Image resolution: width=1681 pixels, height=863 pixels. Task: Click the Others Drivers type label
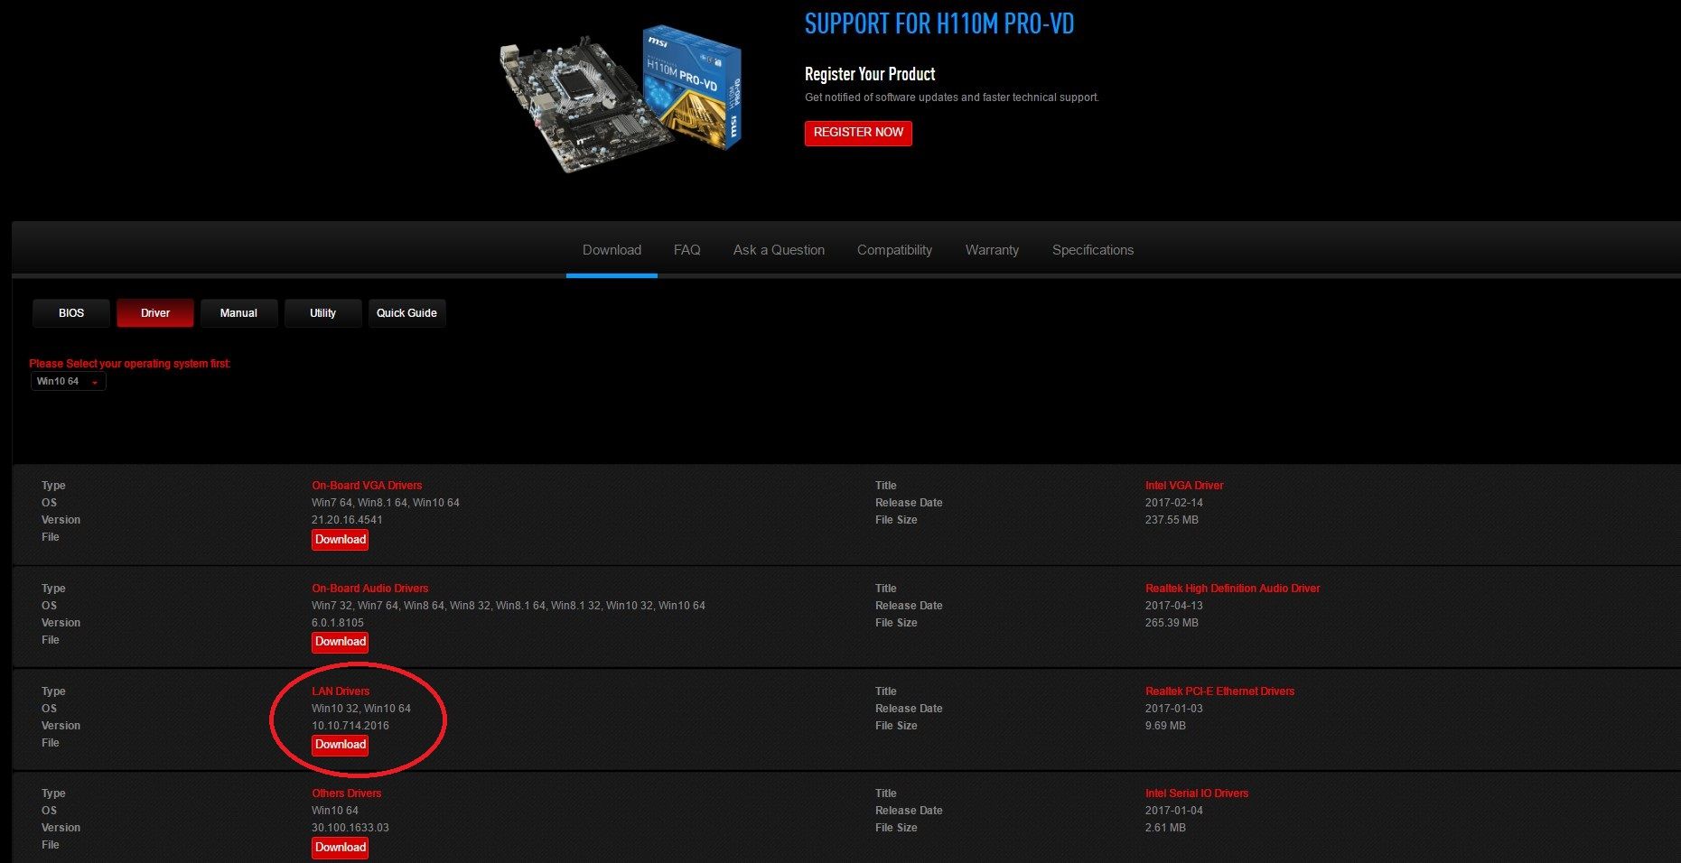click(347, 793)
